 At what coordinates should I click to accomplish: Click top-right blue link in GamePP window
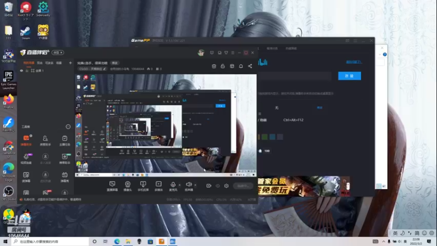[x=353, y=62]
